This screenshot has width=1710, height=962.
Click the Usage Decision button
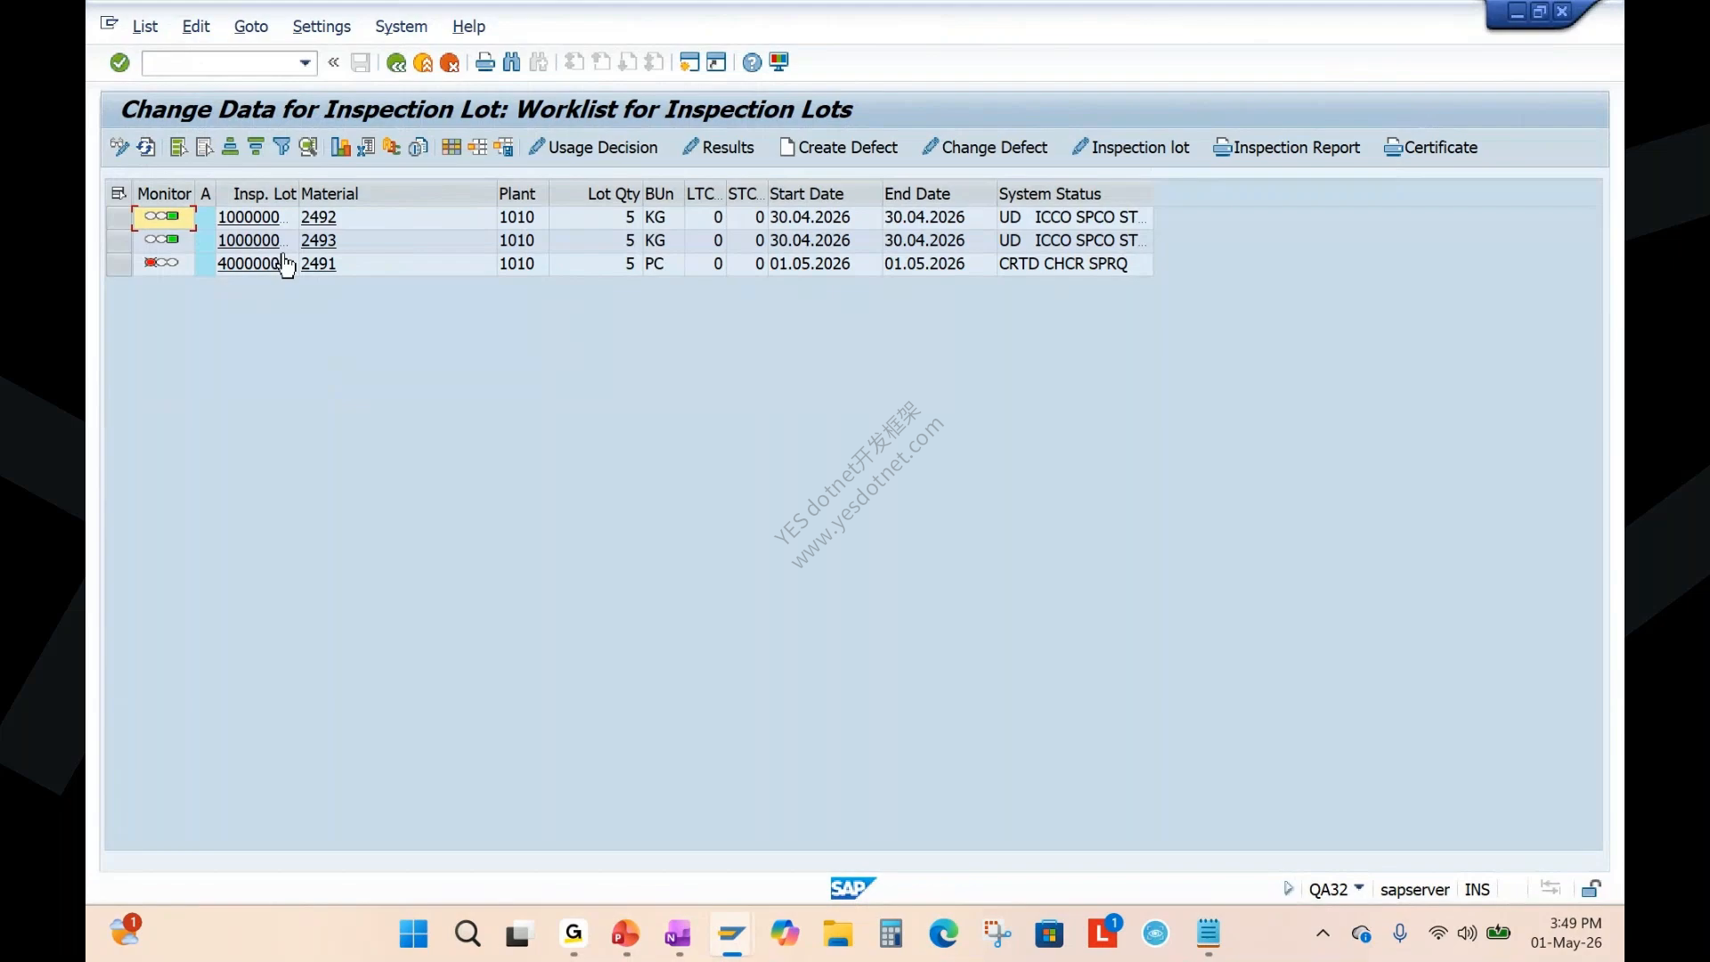[593, 148]
